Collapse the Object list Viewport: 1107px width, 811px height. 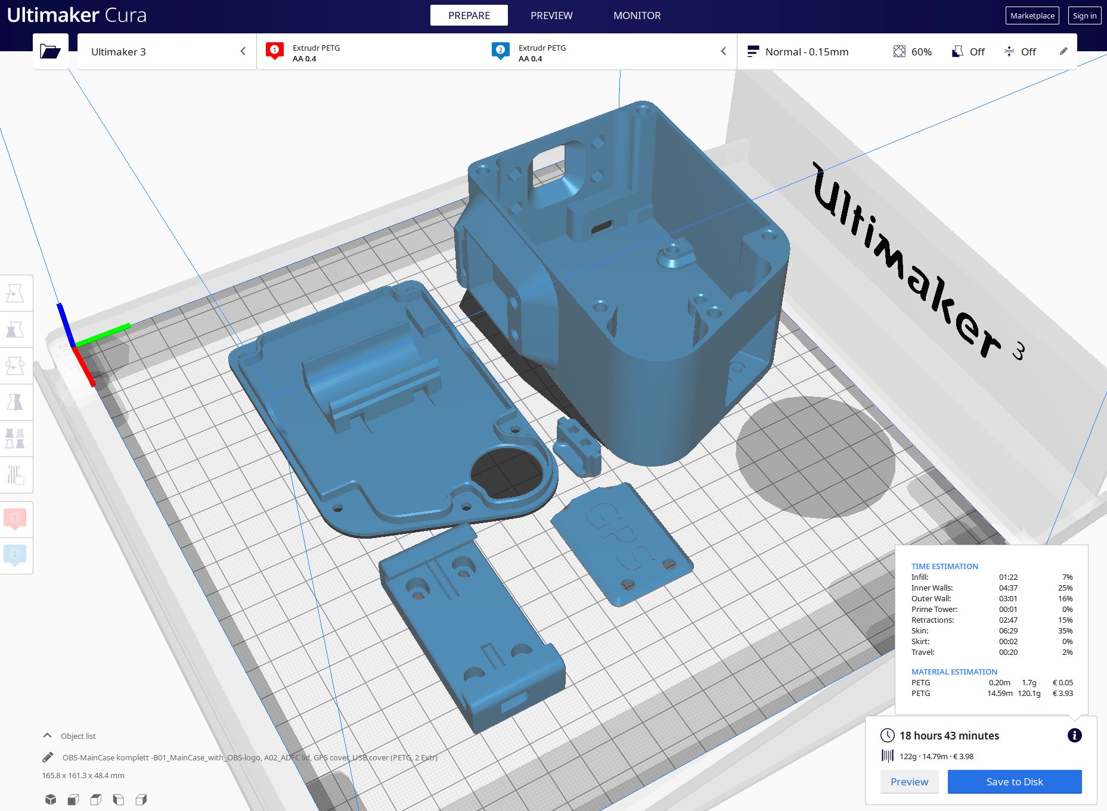point(48,736)
